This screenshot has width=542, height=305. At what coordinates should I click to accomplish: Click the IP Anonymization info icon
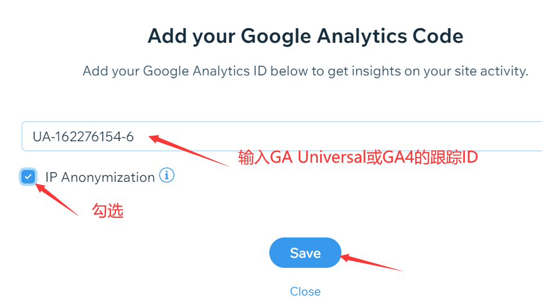[167, 176]
